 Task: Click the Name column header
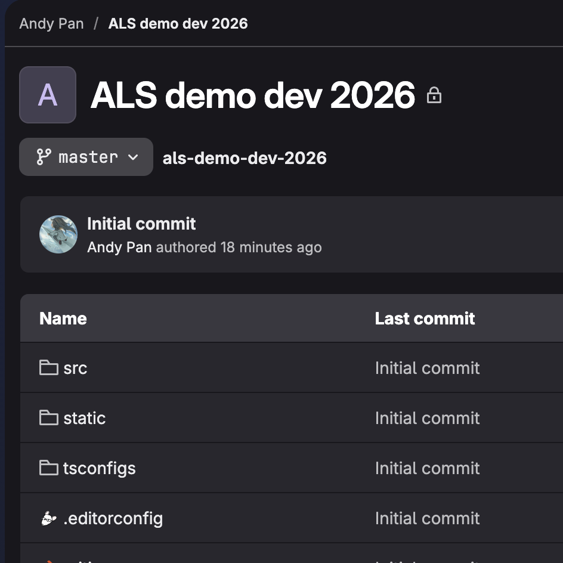pyautogui.click(x=63, y=318)
